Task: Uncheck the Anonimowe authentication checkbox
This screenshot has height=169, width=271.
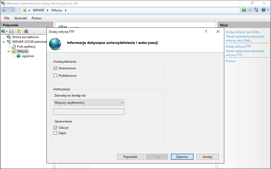Action: (x=55, y=68)
